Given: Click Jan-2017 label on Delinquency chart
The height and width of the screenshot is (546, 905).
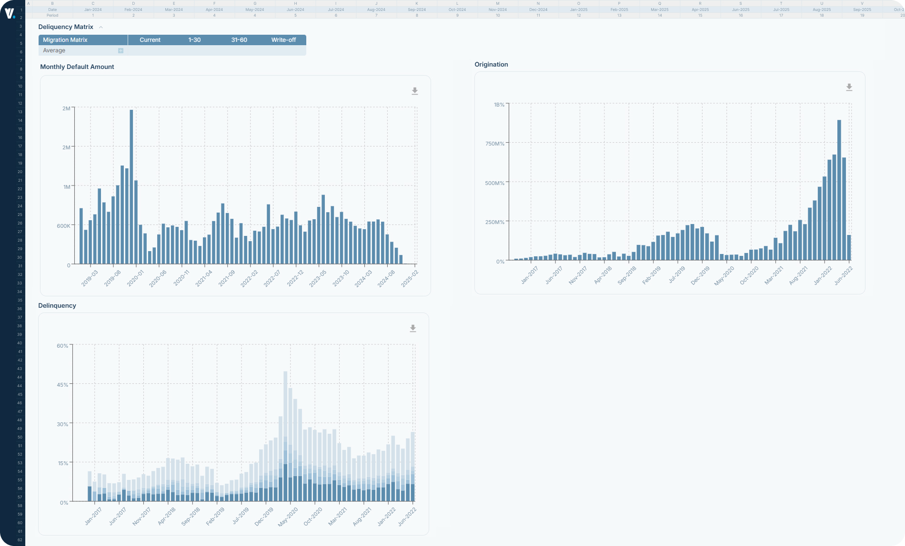Looking at the screenshot, I should (x=93, y=517).
